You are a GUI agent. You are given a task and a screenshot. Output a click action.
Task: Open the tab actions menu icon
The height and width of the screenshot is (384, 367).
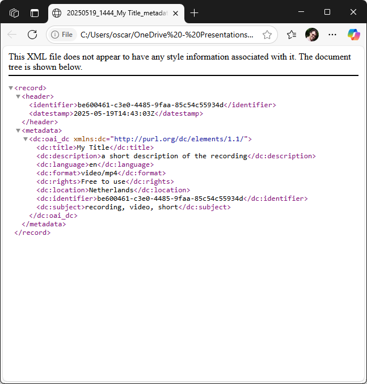click(35, 13)
